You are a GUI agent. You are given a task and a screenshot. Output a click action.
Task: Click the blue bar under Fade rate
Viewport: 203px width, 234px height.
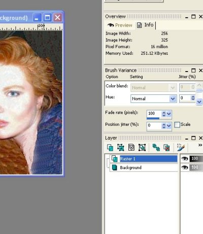[x=153, y=118]
